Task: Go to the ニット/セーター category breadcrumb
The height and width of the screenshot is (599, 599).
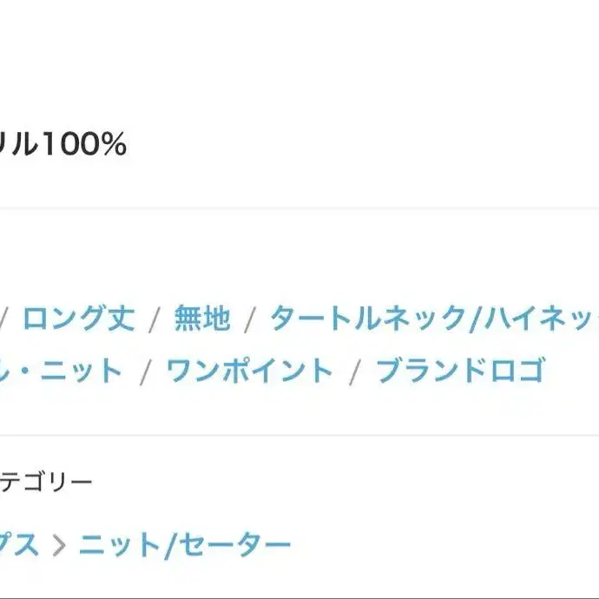Action: pos(185,545)
